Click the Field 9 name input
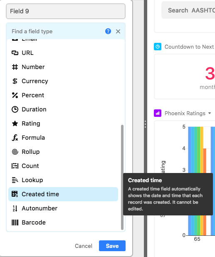The height and width of the screenshot is (257, 215). (x=66, y=11)
